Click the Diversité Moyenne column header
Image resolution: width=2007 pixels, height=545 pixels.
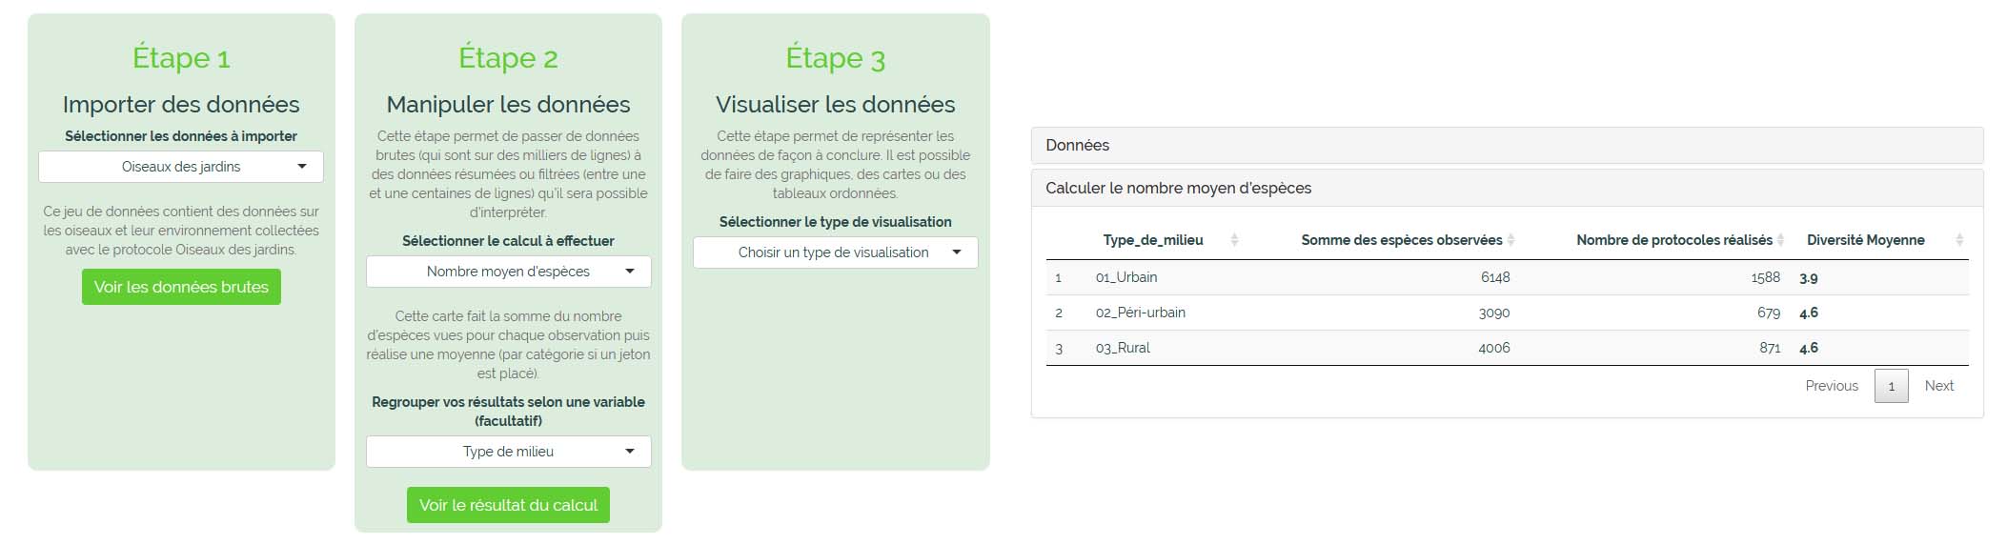1865,240
